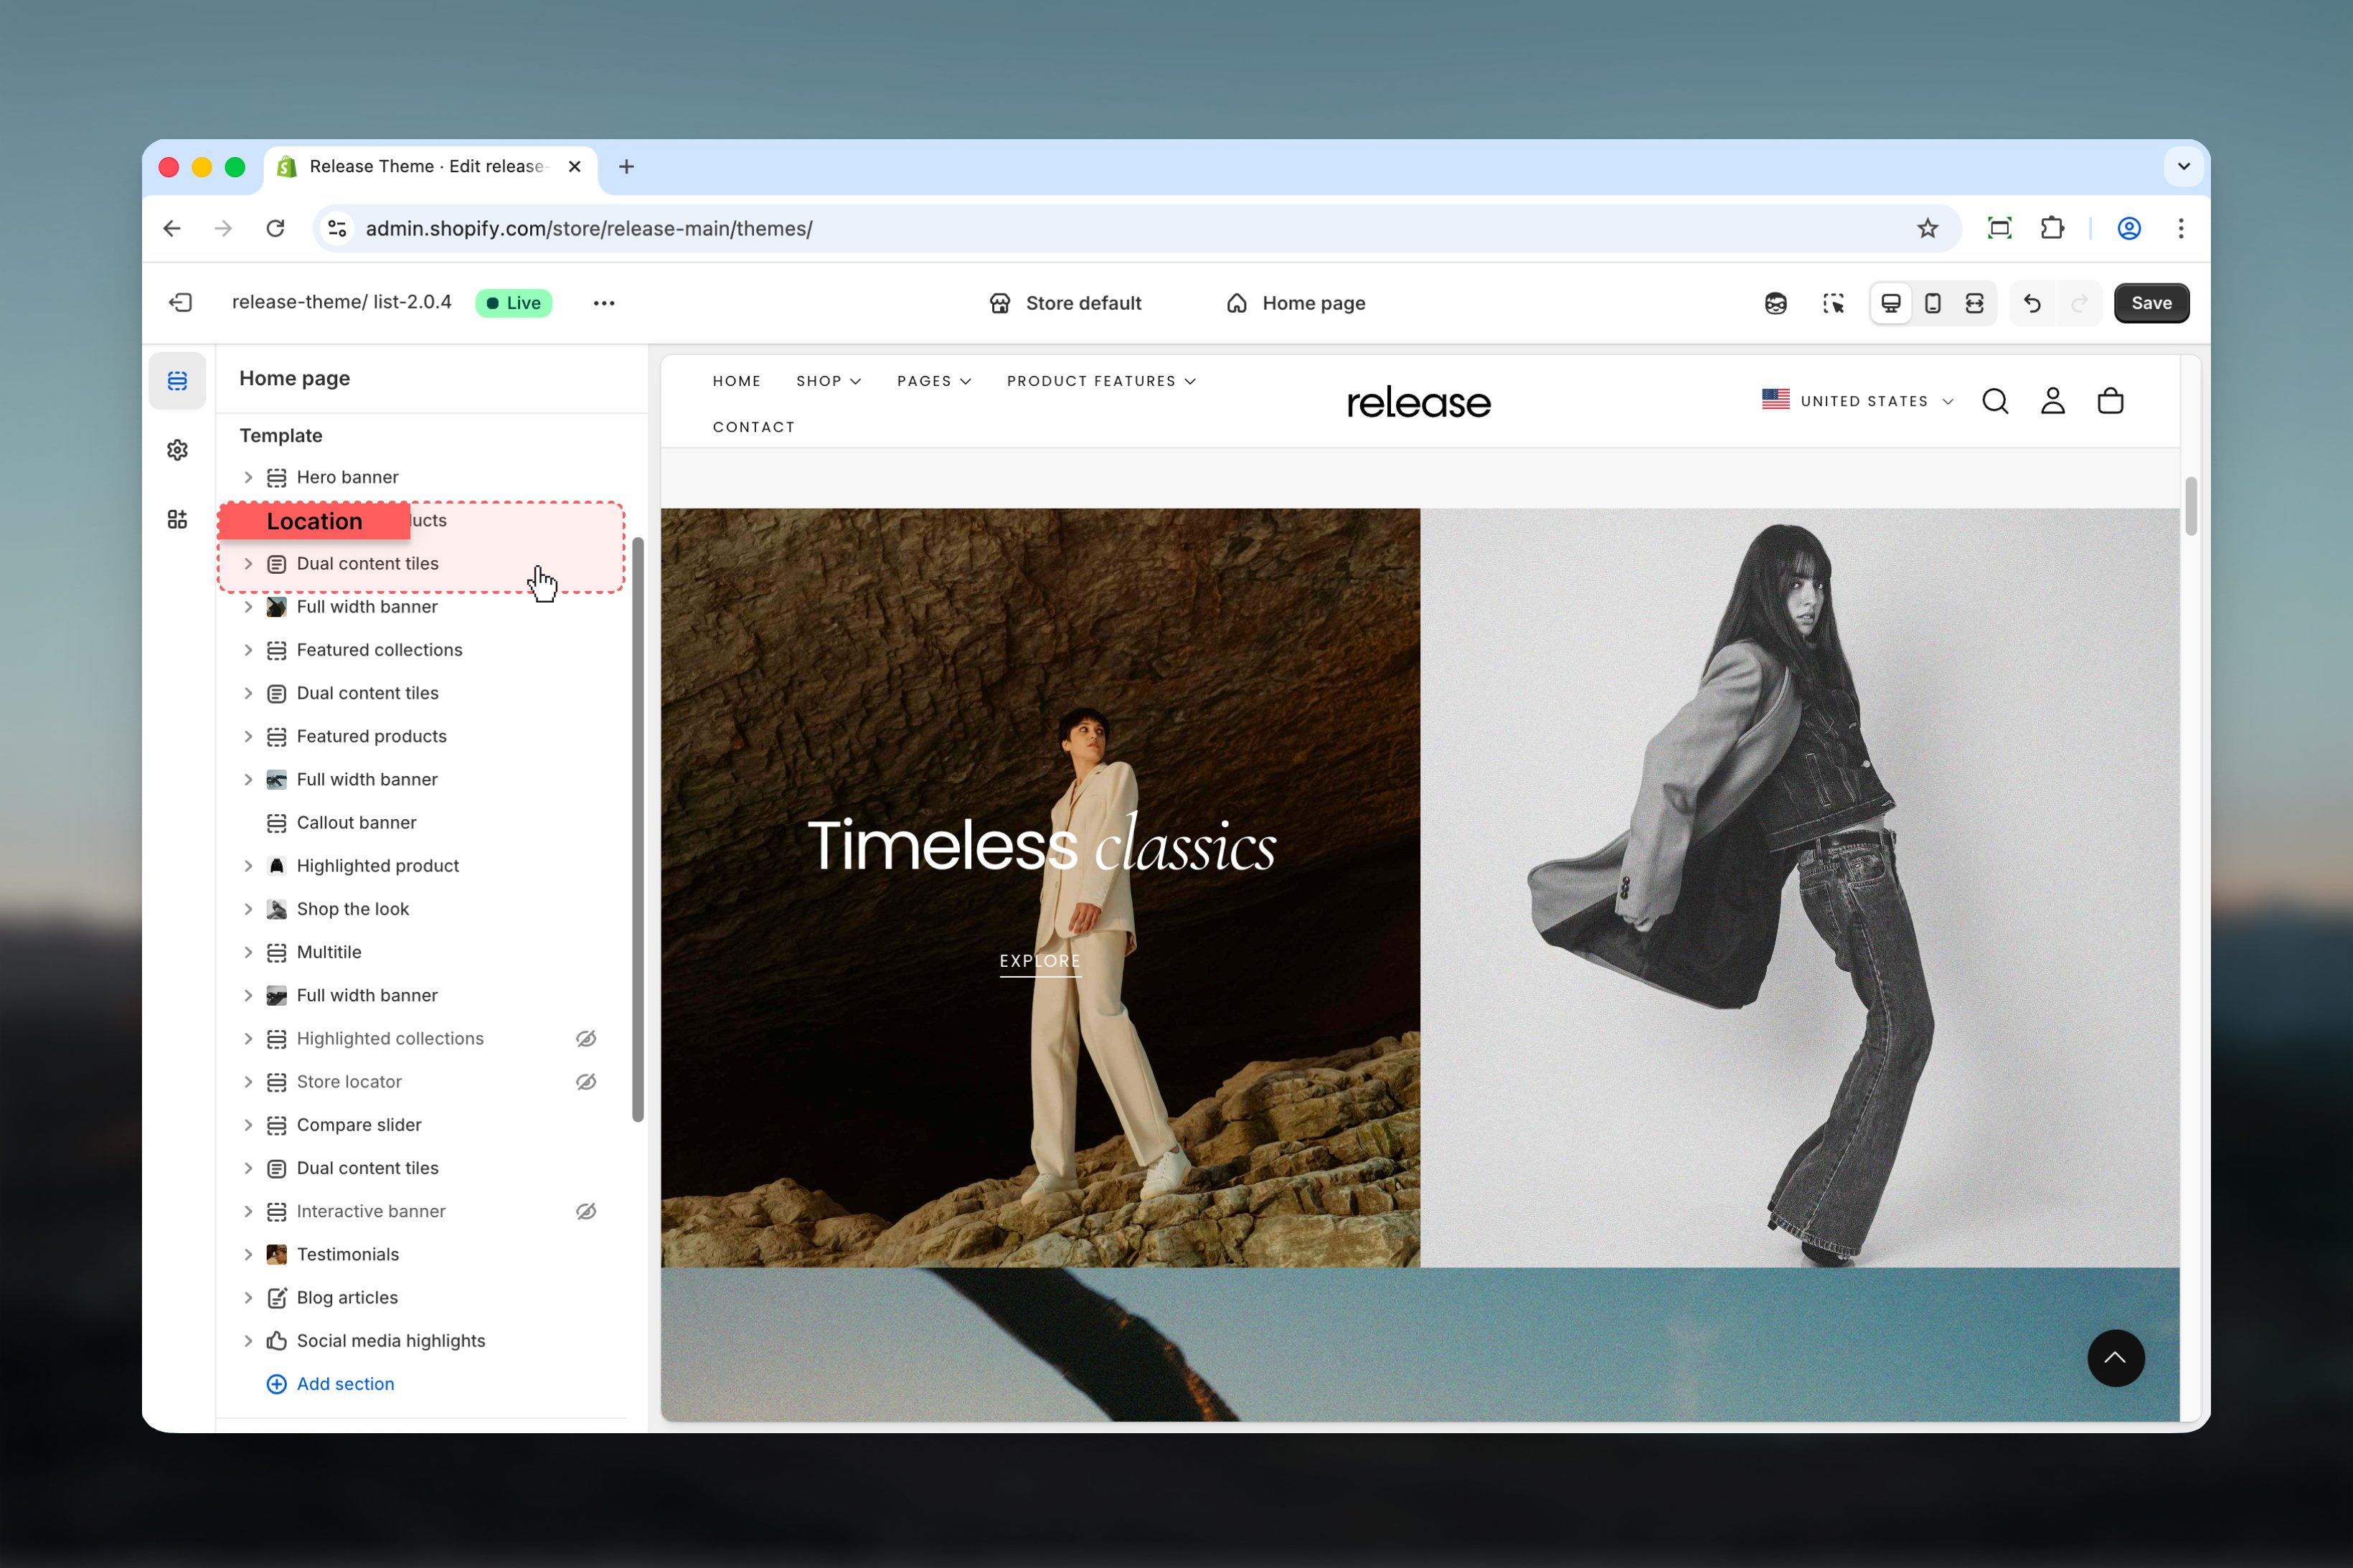Open the Store default market selector
The width and height of the screenshot is (2353, 1568).
coord(1065,303)
